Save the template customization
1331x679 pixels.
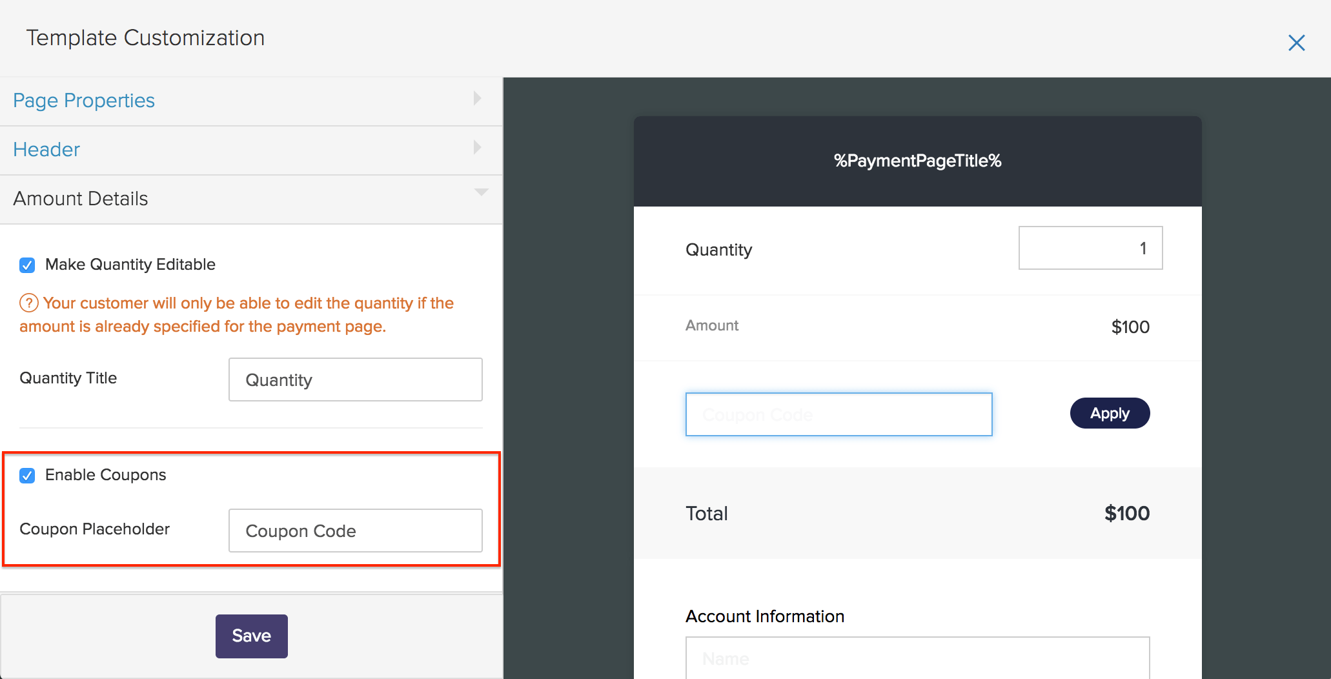(251, 636)
